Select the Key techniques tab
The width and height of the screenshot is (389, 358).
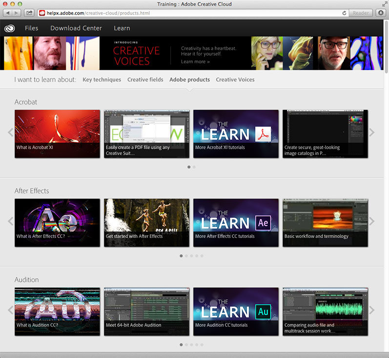102,80
